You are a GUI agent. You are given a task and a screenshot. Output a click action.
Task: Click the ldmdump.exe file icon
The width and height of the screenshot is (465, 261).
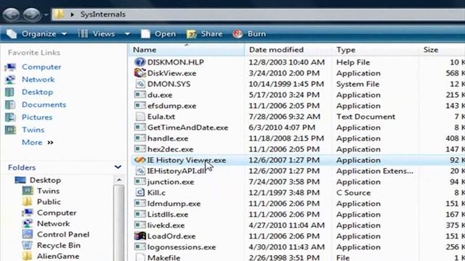coord(139,204)
